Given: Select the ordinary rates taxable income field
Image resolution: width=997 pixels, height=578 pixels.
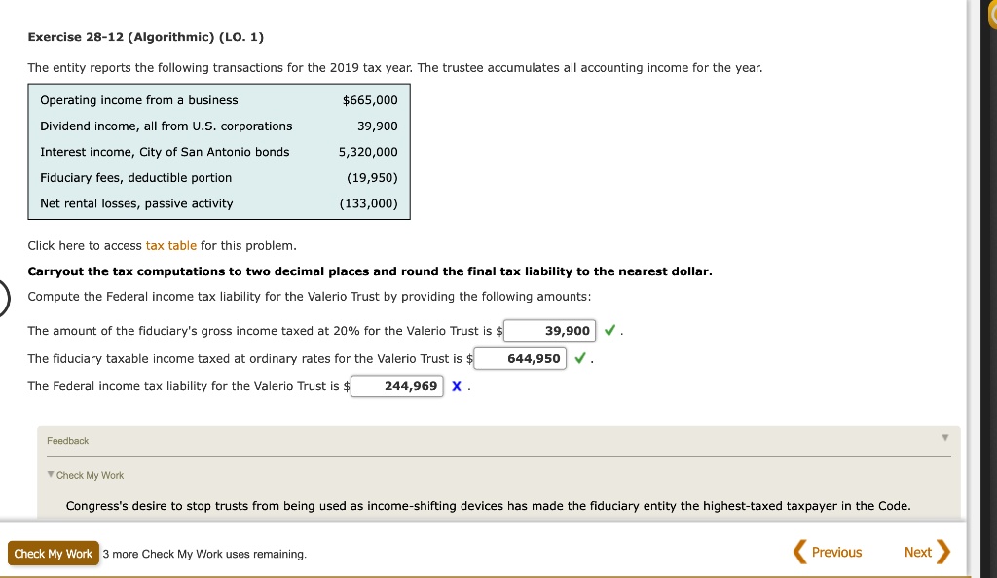Looking at the screenshot, I should pos(520,358).
